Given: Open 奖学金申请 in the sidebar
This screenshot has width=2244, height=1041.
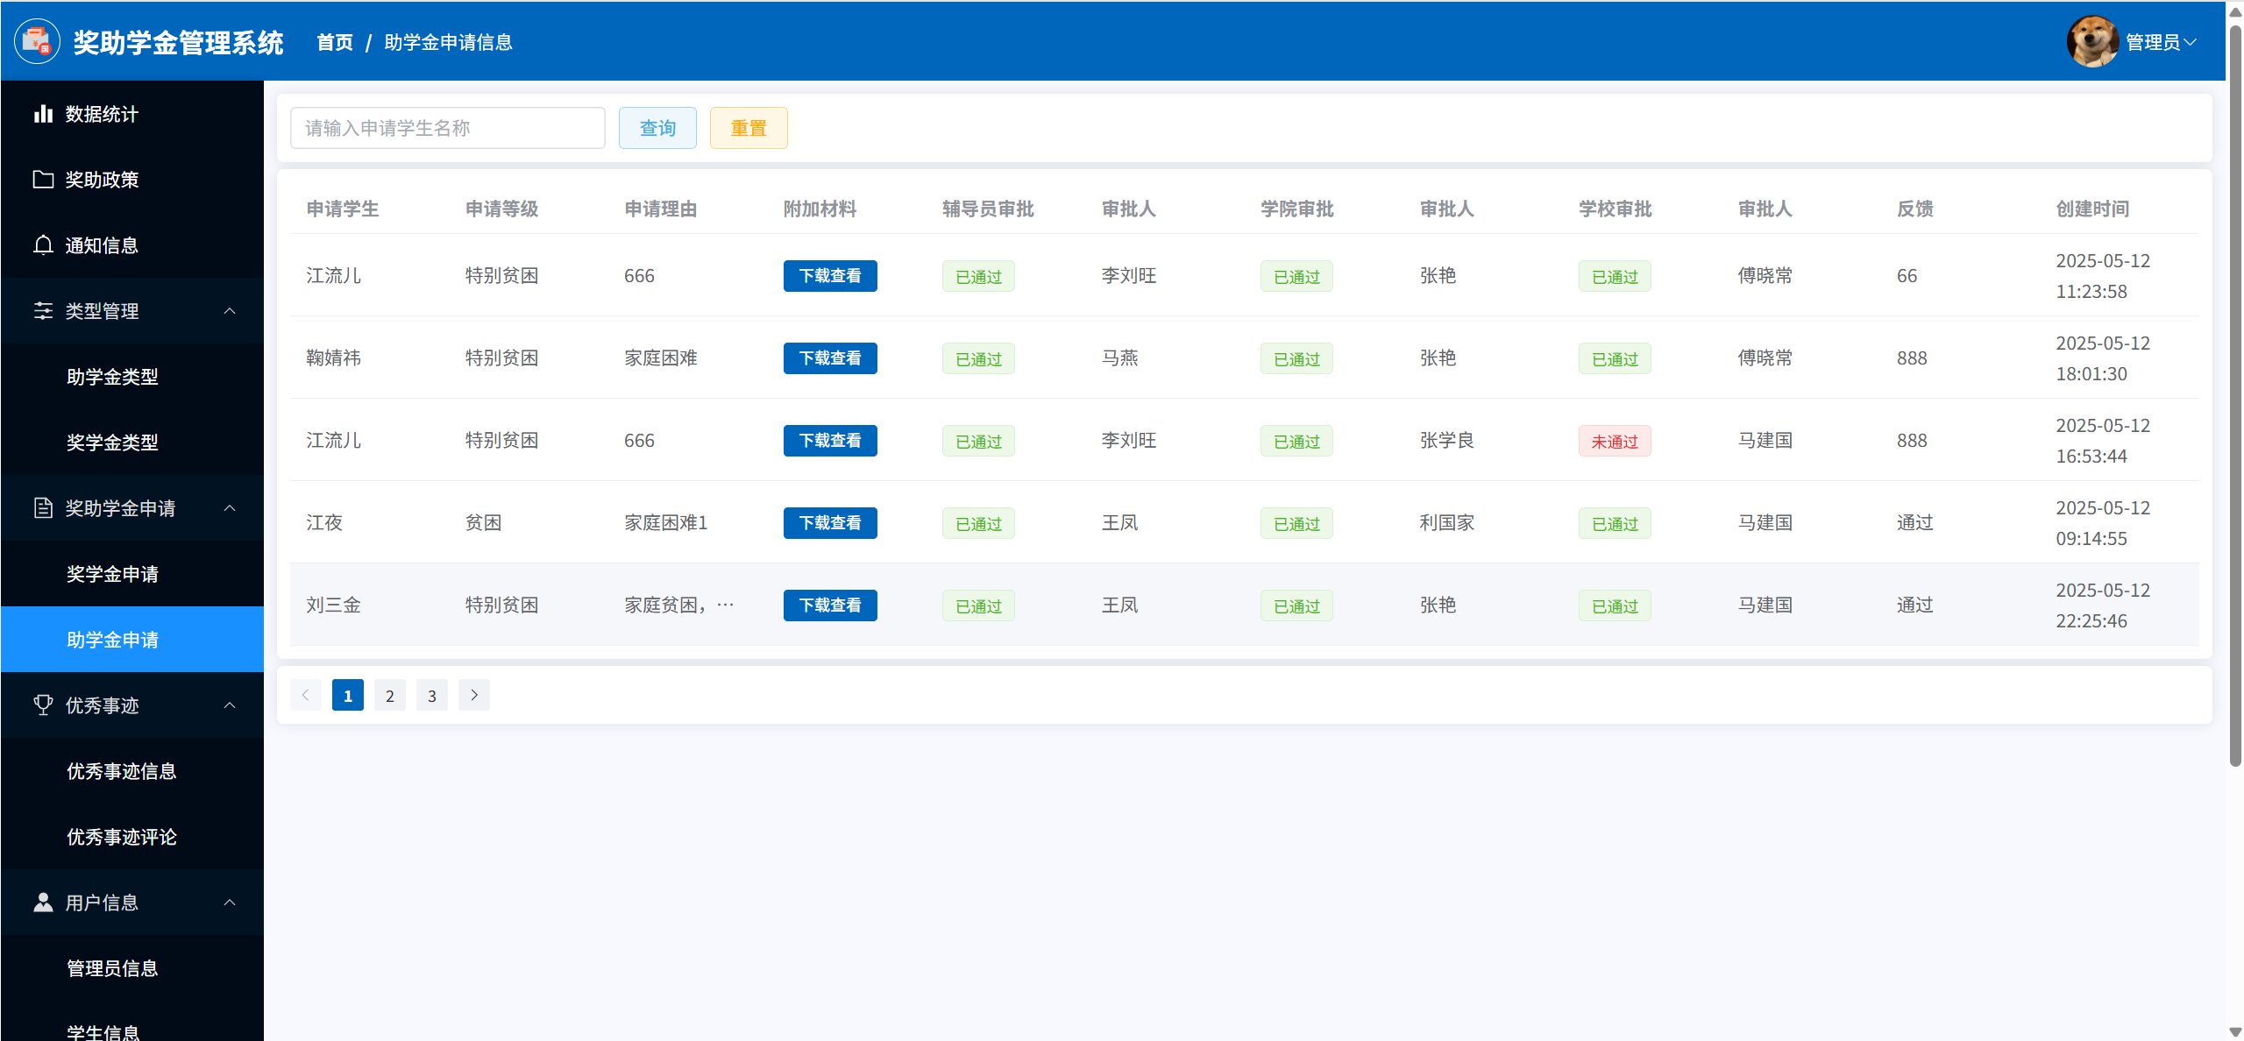Looking at the screenshot, I should tap(112, 574).
